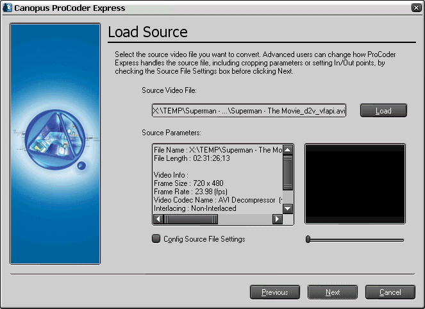Viewport: 425px width, 309px height.
Task: Click the scroll down arrow in Source Parameters
Action: point(288,208)
